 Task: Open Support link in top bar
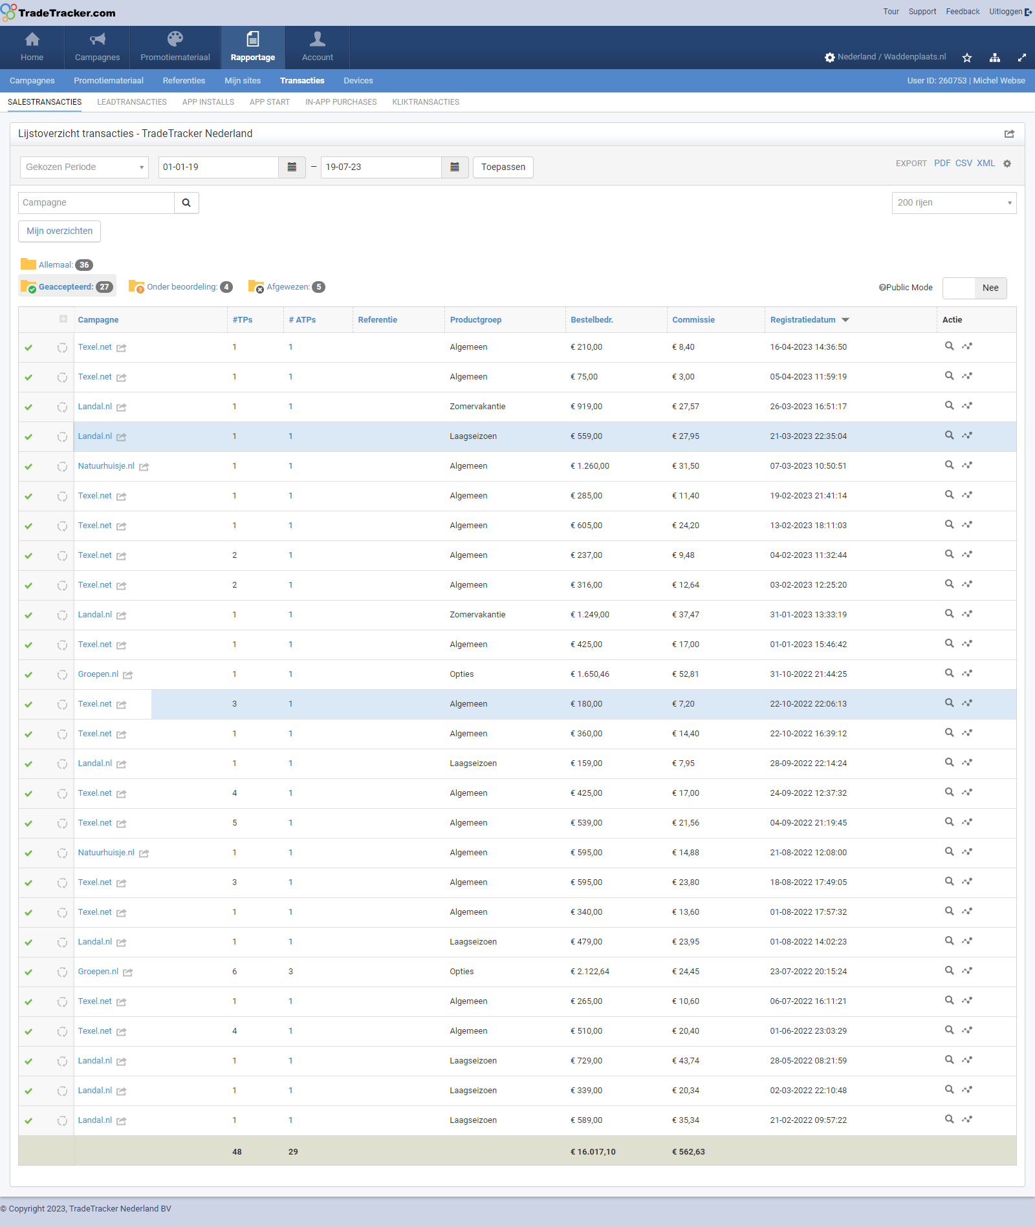pyautogui.click(x=922, y=12)
